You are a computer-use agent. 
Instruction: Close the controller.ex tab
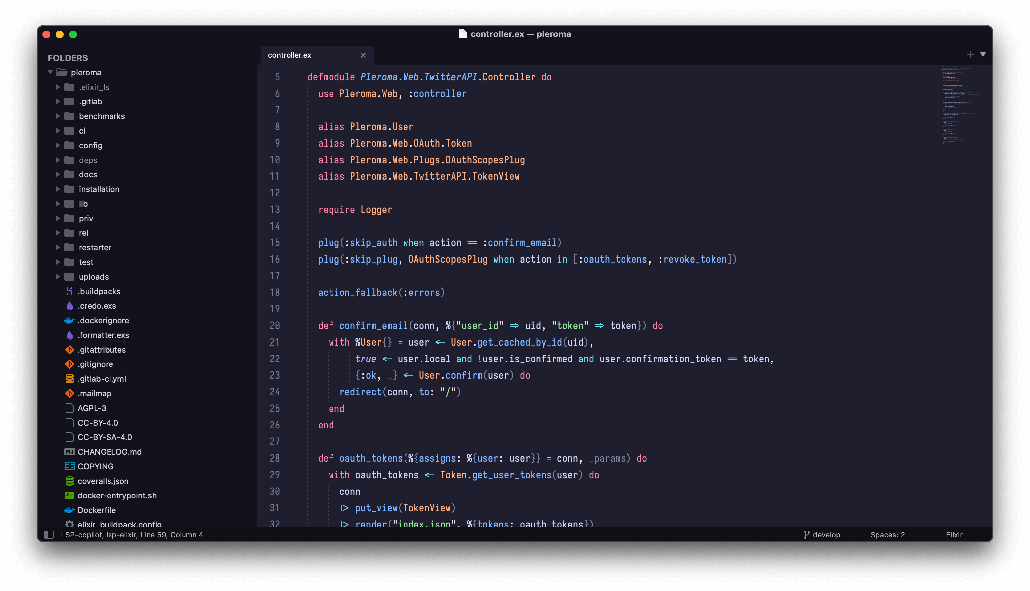point(363,55)
